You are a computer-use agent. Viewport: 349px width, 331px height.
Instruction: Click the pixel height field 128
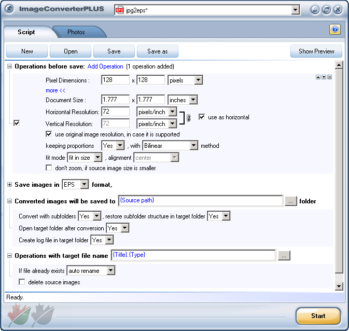[x=150, y=80]
